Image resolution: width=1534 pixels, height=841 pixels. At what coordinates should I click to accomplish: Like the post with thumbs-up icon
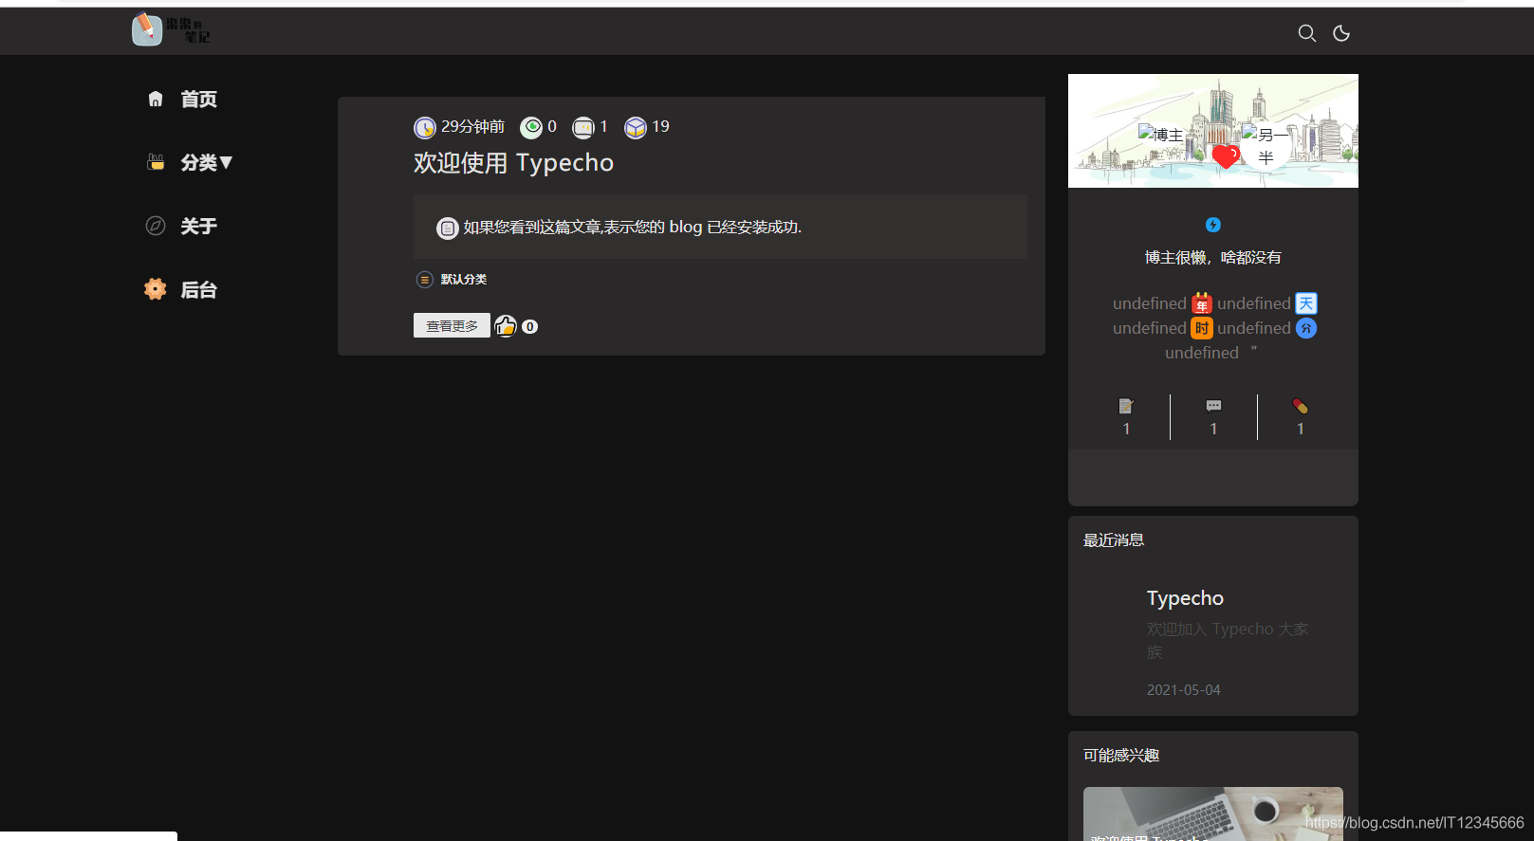click(506, 326)
